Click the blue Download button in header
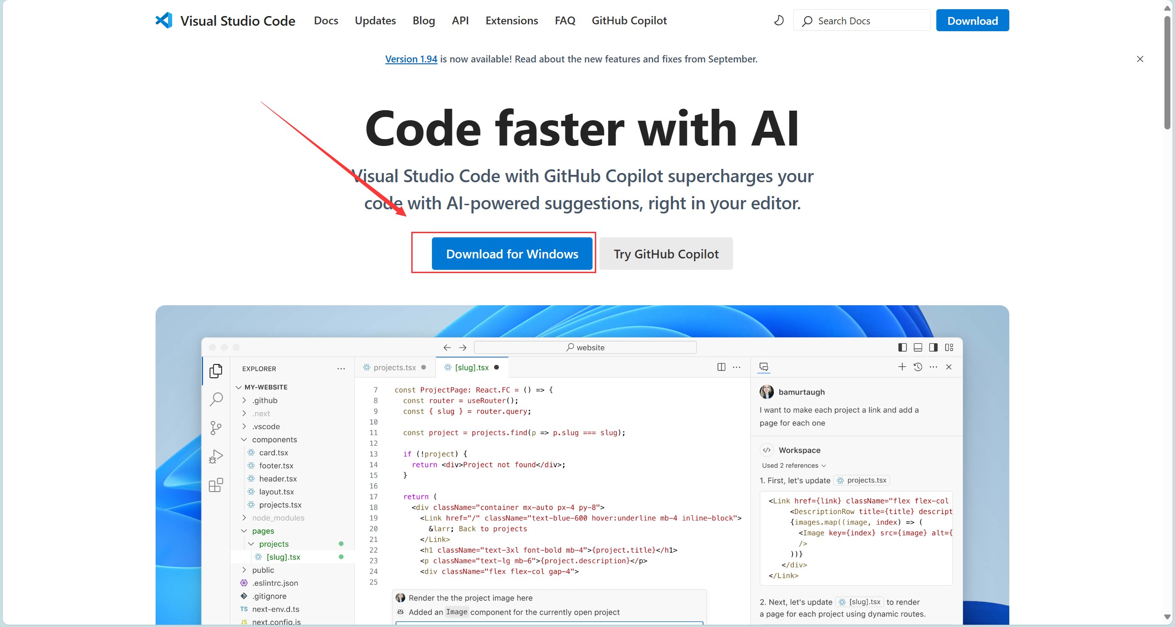 coord(973,21)
